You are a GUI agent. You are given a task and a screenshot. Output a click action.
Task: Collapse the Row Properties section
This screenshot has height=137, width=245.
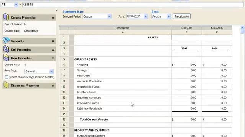(53, 58)
